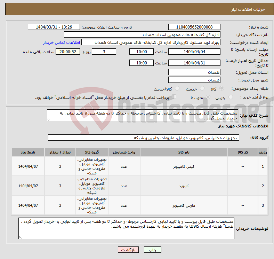The image size is (274, 259).
Task: Click the واحد شمارش column header
Action: pyautogui.click(x=124, y=152)
